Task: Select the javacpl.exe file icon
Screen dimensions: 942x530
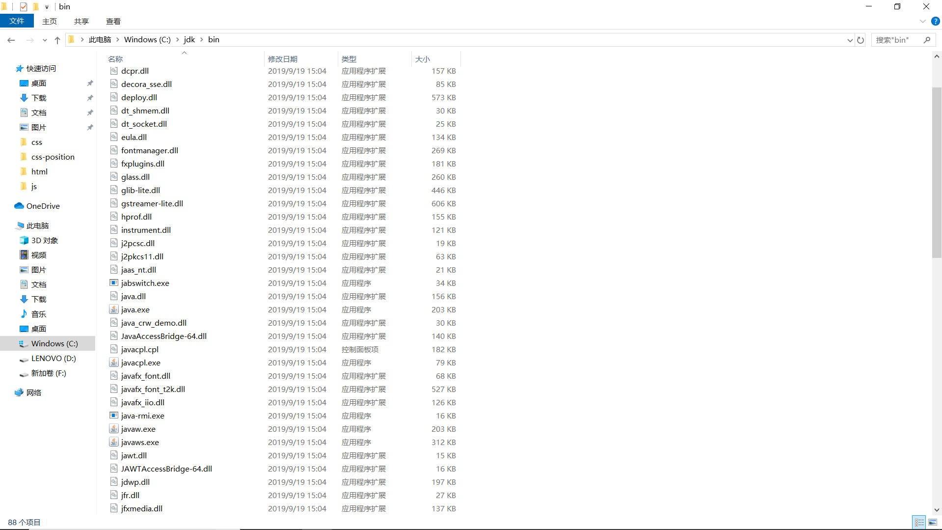Action: pos(114,363)
